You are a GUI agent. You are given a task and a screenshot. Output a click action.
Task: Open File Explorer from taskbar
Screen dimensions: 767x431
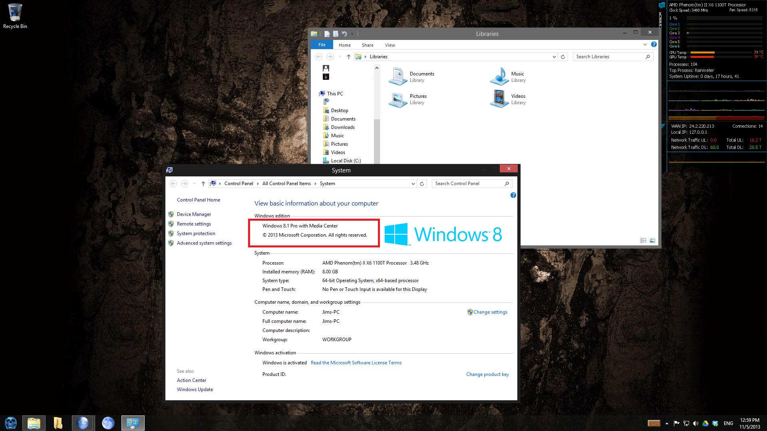click(34, 423)
